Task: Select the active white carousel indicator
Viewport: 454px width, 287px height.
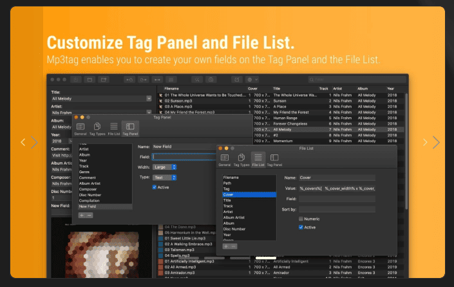Action: [266, 258]
